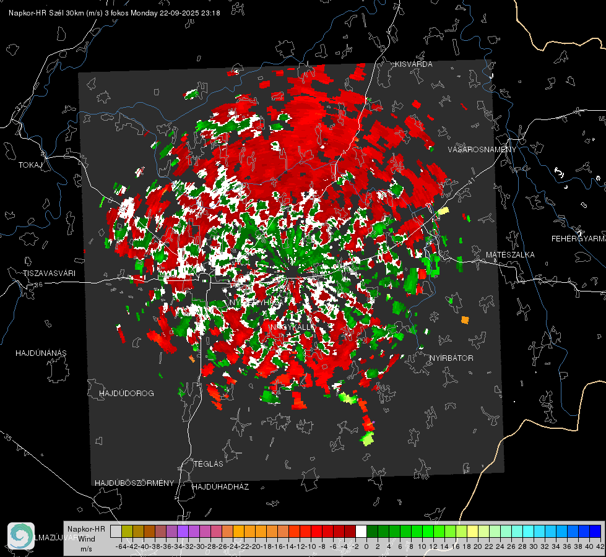Click the VÁSÁROSNAMÉNY city label
Screen dimensions: 606x557
tap(482, 150)
